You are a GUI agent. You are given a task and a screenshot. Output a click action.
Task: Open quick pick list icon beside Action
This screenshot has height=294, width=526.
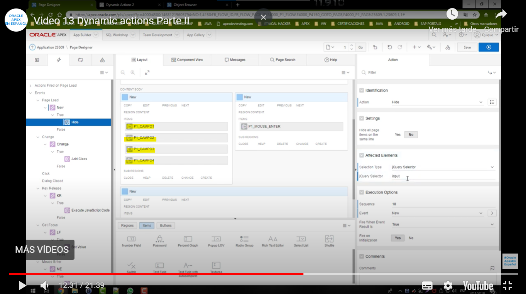(492, 102)
